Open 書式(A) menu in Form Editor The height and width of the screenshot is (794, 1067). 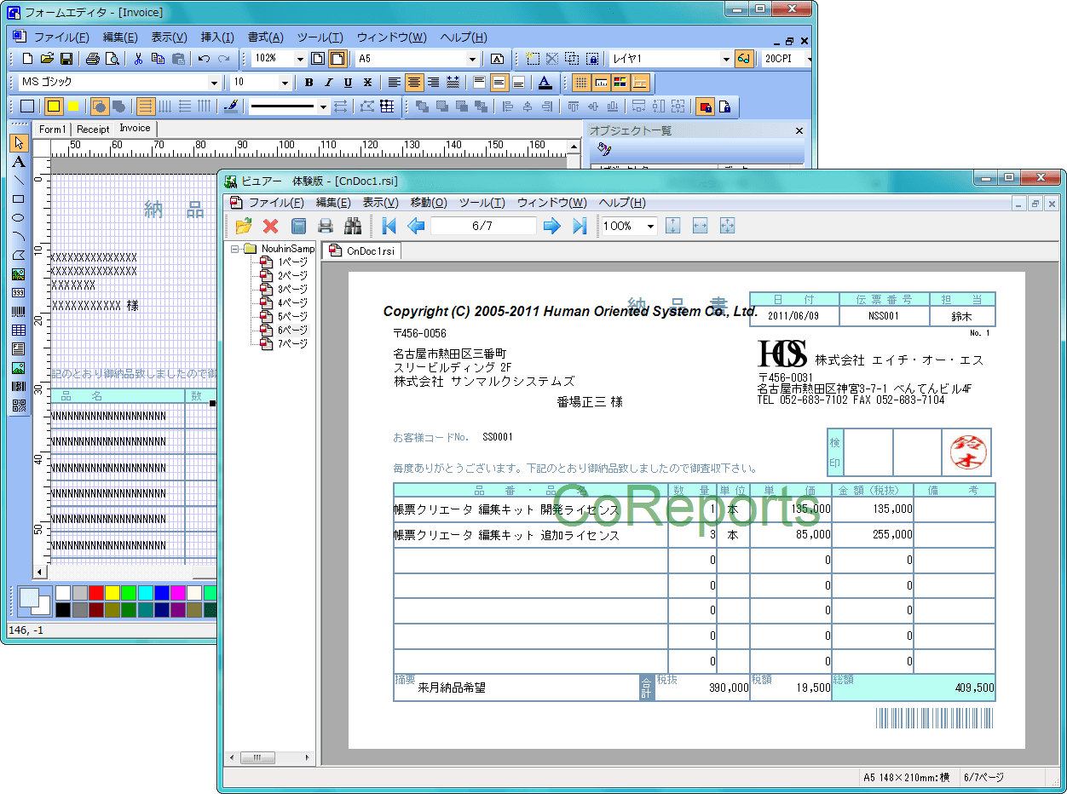pos(266,37)
